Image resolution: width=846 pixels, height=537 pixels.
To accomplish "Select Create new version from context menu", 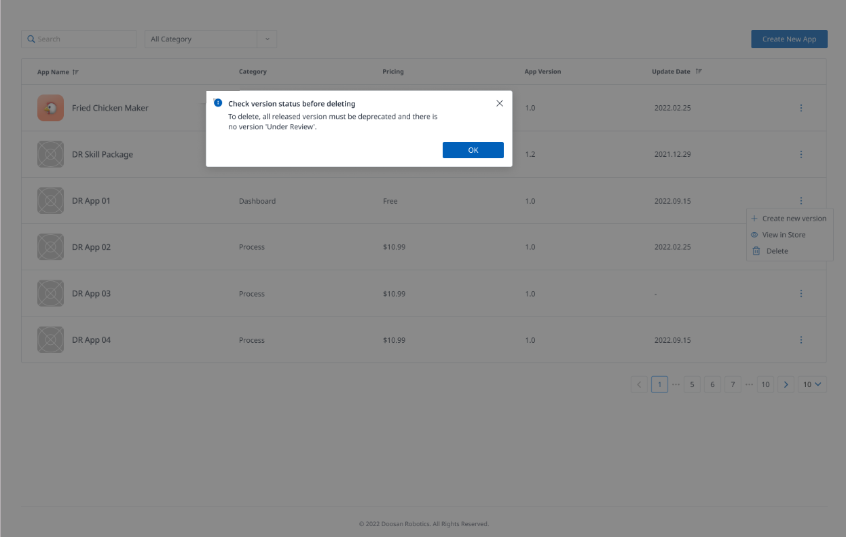I will (794, 219).
